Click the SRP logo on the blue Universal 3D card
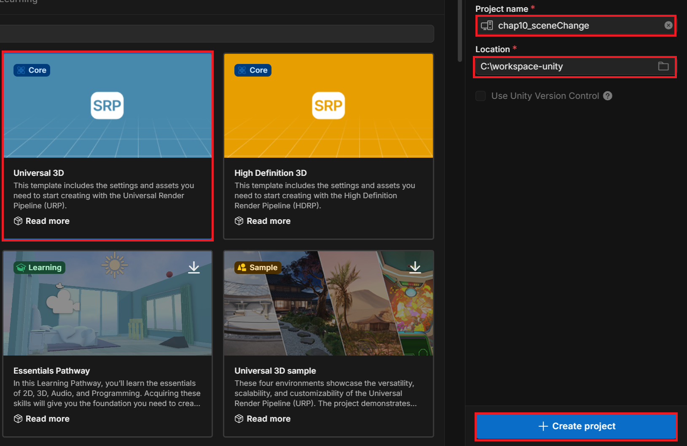The image size is (687, 446). tap(107, 106)
